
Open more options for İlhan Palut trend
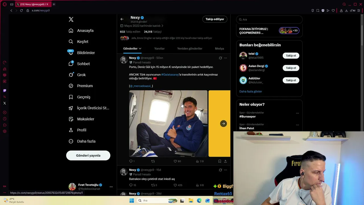coord(297,125)
